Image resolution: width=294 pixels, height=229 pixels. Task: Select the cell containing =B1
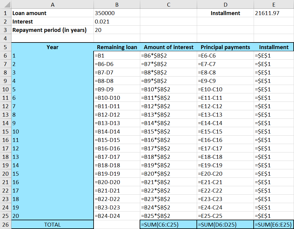pos(117,55)
